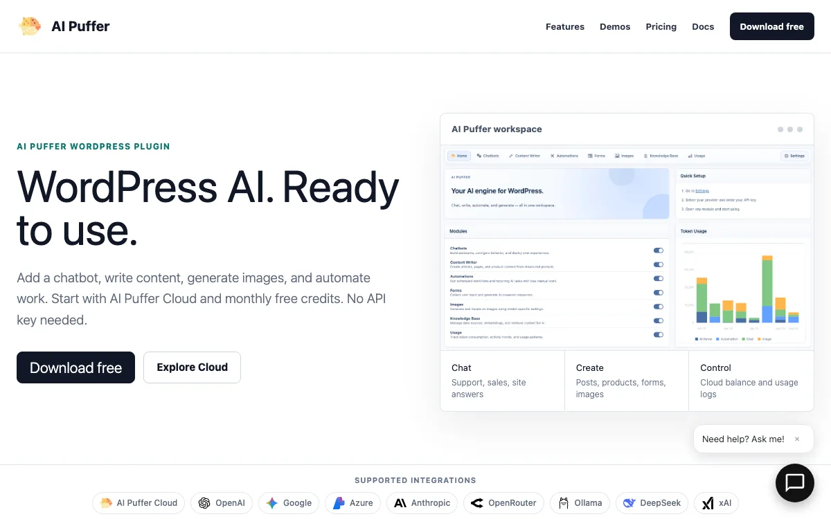This screenshot has height=519, width=831.
Task: Click the Control feature card
Action: (751, 381)
